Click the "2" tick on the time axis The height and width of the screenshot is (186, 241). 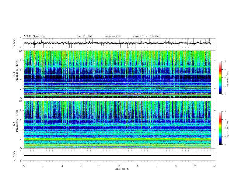click(62, 166)
